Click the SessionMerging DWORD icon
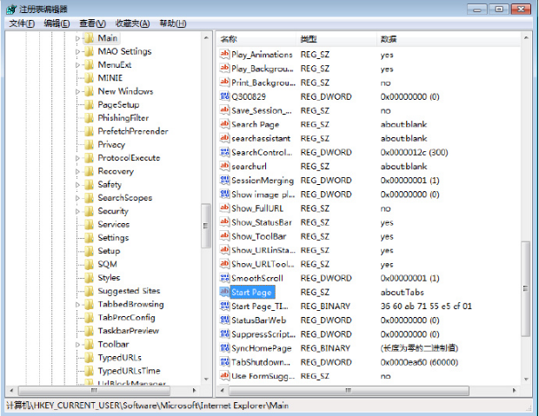The width and height of the screenshot is (539, 416). [x=224, y=181]
